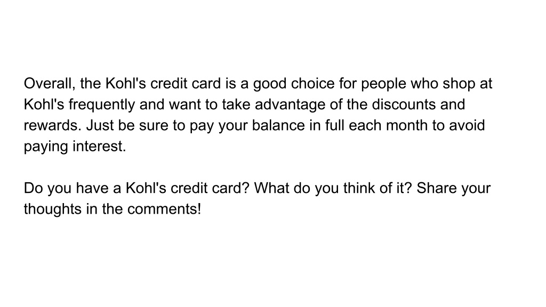The image size is (546, 307).
Task: Click the word "rewards" in third line
Action: click(x=52, y=125)
